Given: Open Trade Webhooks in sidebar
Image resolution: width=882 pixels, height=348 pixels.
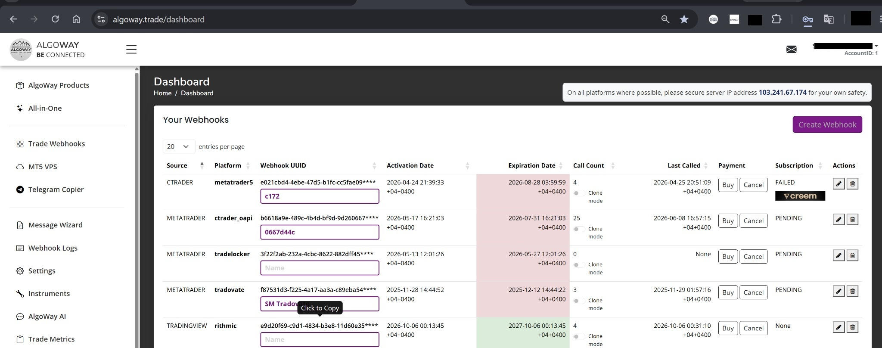Looking at the screenshot, I should point(56,144).
